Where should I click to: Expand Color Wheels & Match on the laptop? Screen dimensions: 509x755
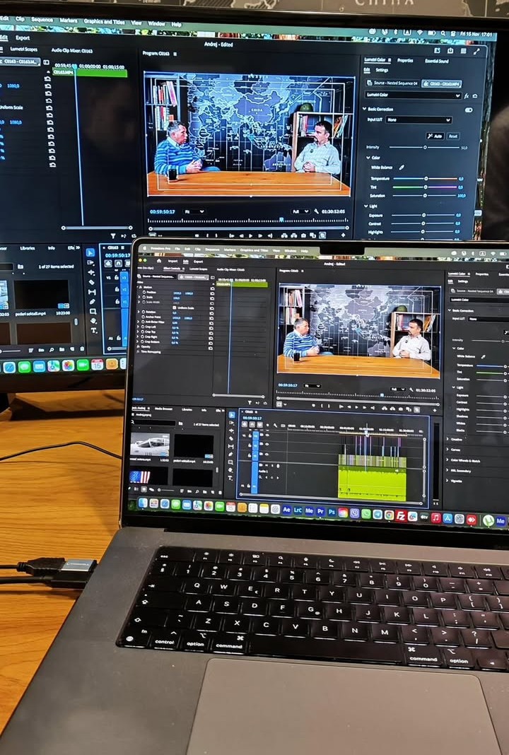(447, 460)
